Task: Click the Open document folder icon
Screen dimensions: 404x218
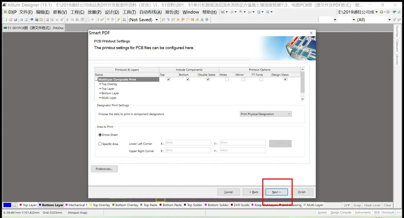Action: tap(10, 20)
